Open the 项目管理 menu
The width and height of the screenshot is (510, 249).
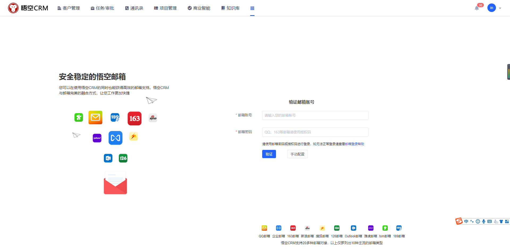pyautogui.click(x=165, y=8)
